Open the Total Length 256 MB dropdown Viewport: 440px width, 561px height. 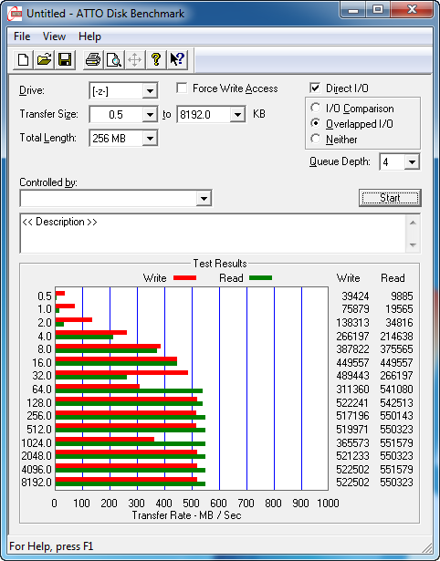150,138
